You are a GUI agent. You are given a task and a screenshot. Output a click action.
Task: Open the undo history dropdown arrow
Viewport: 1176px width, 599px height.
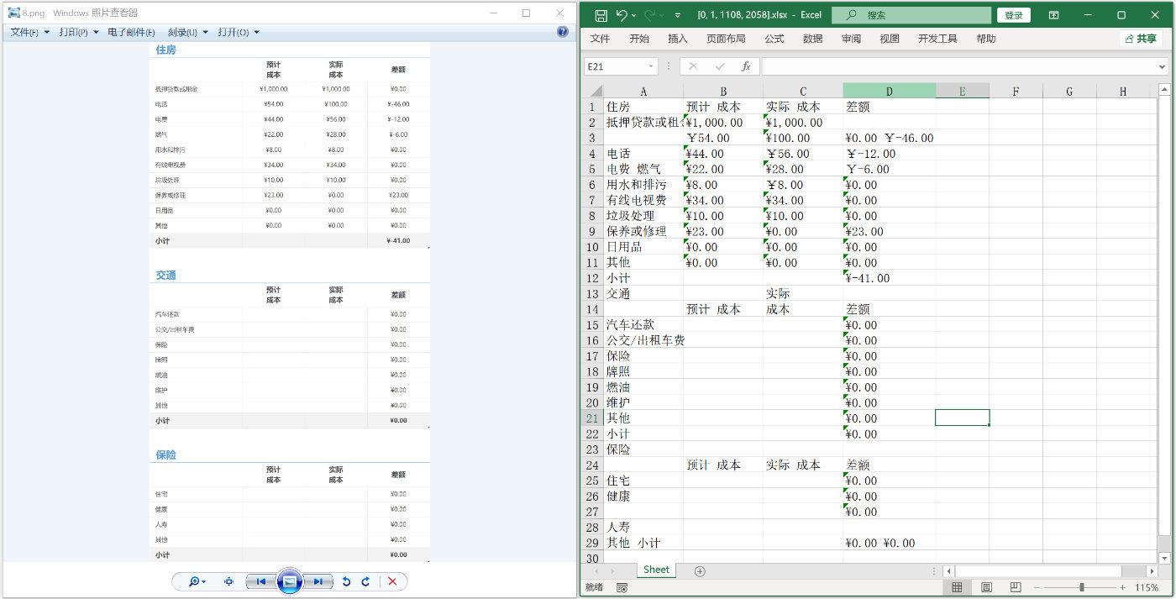634,15
